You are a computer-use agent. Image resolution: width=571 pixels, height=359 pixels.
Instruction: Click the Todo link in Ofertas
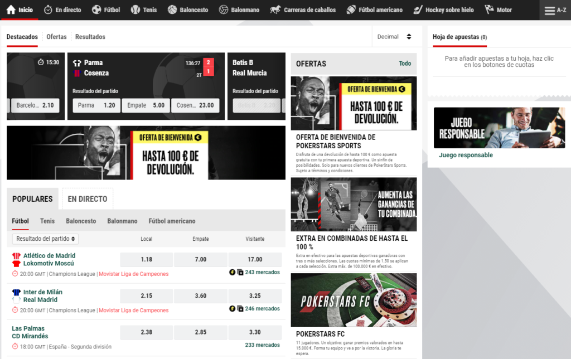(405, 64)
